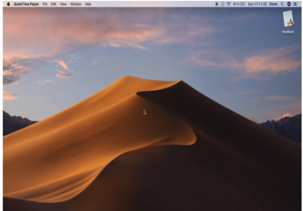Click the battery charging icon
Viewport: 303px width, 211px height.
click(242, 4)
